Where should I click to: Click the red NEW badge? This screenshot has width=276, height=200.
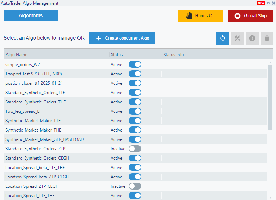(261, 3)
